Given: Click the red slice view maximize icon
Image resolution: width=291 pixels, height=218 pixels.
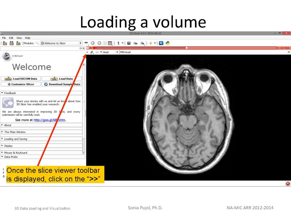Looking at the screenshot, I should (94, 48).
